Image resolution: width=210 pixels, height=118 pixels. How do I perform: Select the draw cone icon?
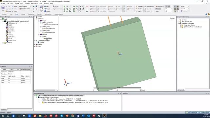click(67, 7)
